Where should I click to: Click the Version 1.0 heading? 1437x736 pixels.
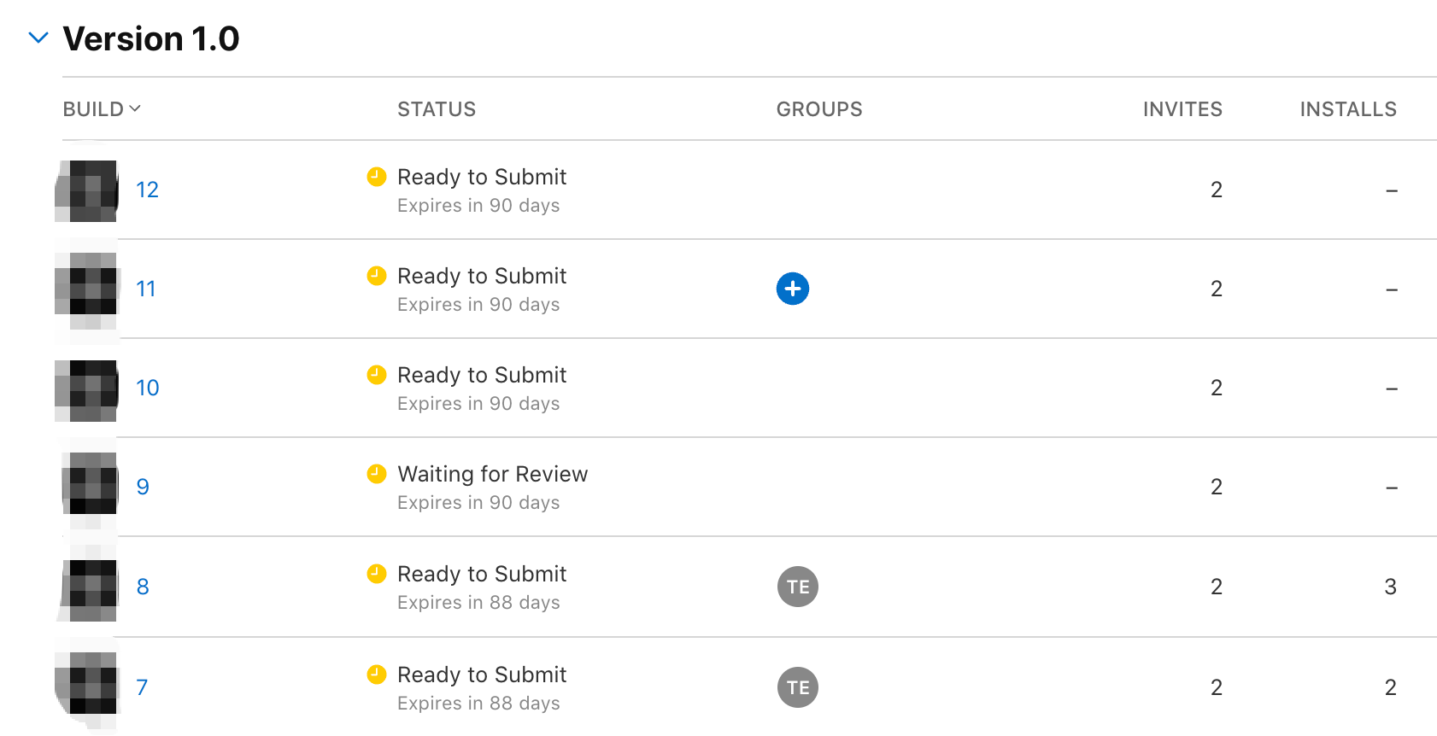point(151,38)
